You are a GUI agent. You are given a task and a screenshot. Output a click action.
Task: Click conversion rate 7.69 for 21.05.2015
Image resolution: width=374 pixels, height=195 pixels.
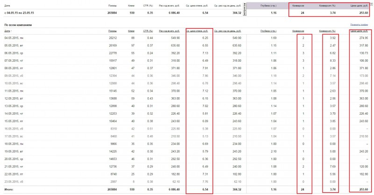coord(332,166)
